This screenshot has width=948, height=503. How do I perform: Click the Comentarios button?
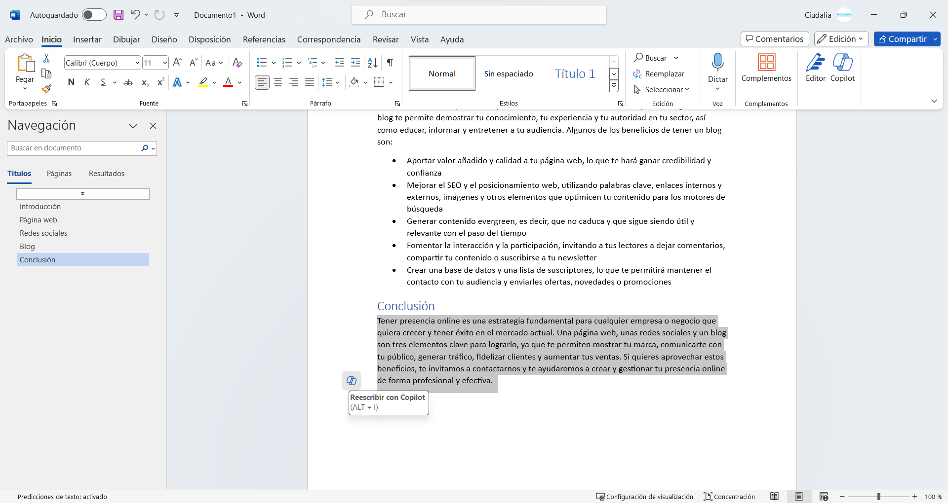tap(775, 39)
